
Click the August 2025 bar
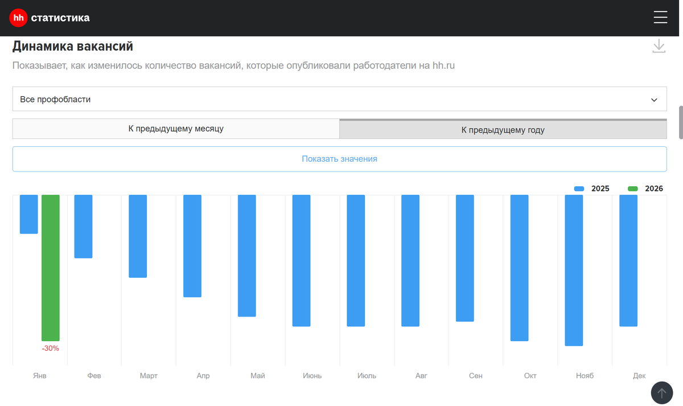(410, 260)
